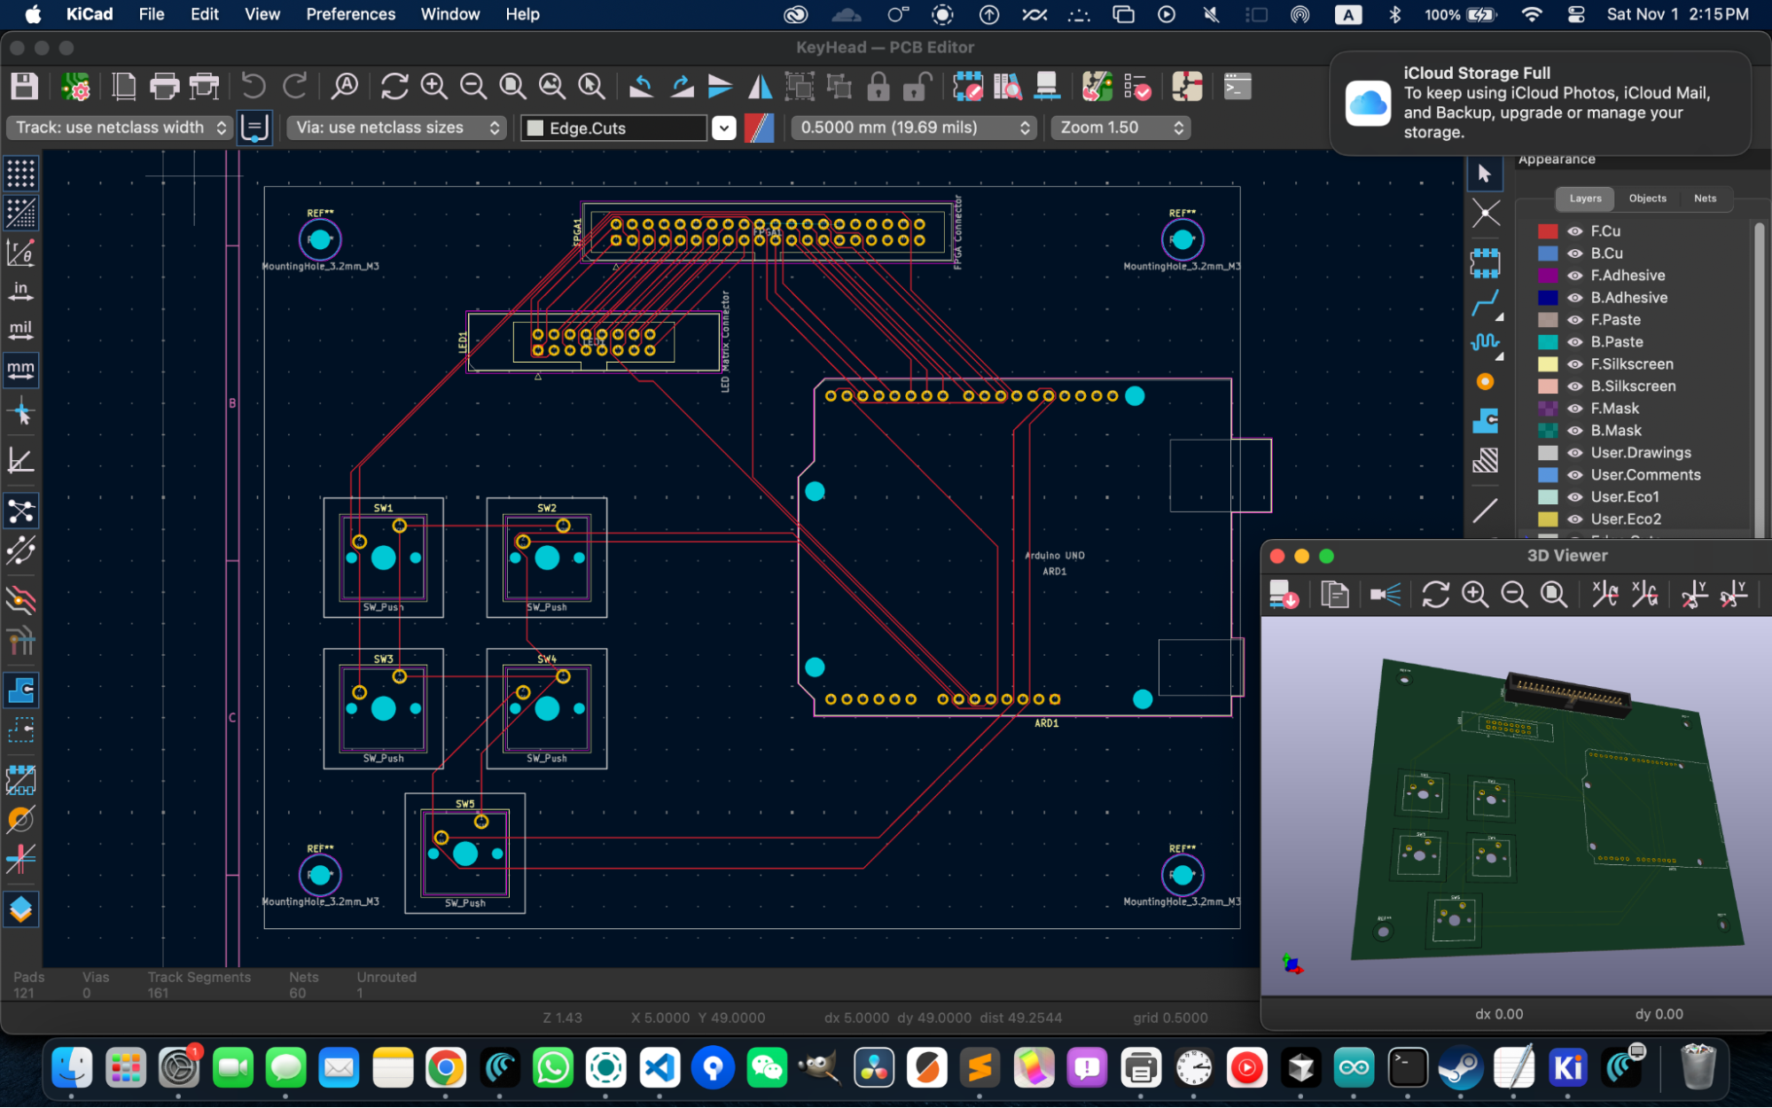Image resolution: width=1772 pixels, height=1108 pixels.
Task: Open the Preferences menu
Action: tap(350, 14)
